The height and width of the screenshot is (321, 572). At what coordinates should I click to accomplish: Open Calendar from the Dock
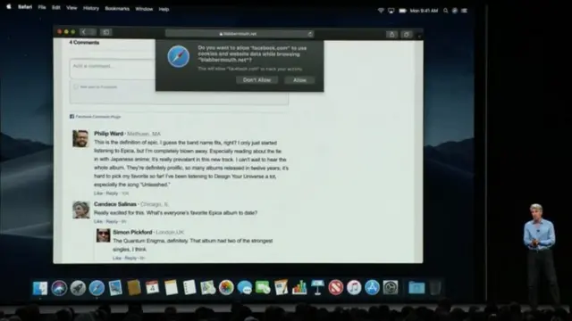[152, 288]
